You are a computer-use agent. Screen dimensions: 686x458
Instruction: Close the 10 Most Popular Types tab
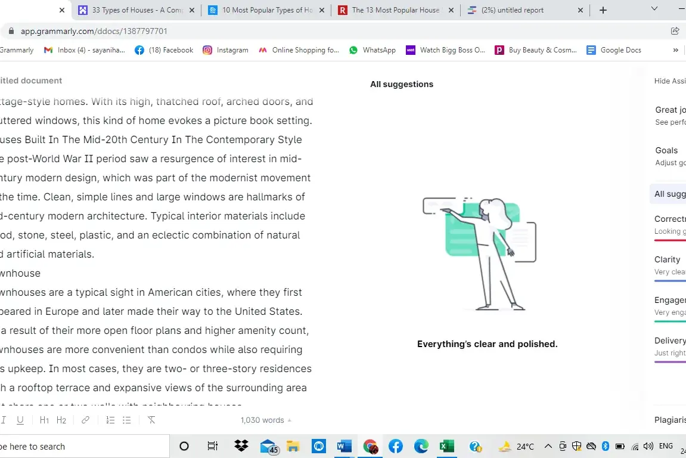(322, 10)
